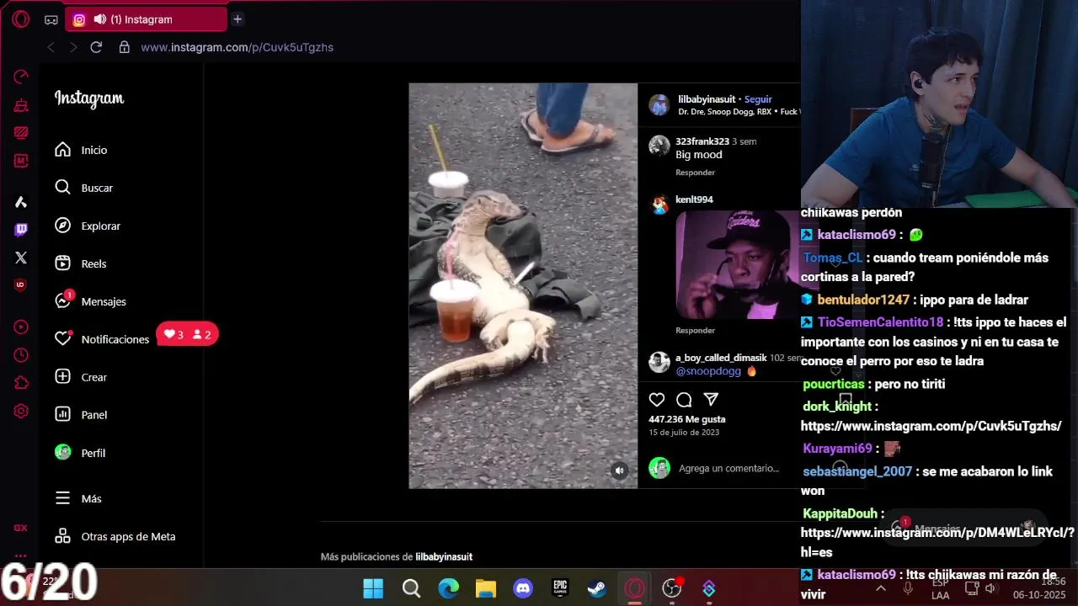Open History clock in Opera sidebar
Screen dimensions: 1078x606
pos(21,355)
